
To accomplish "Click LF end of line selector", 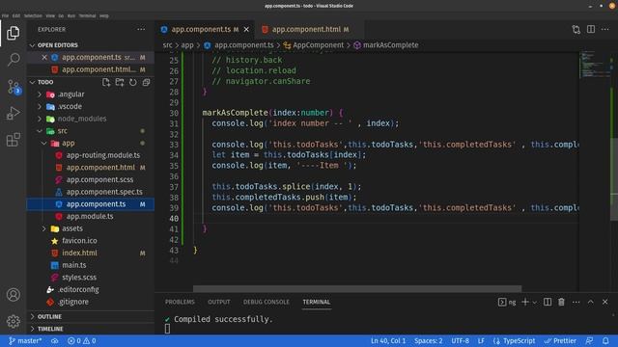I will [481, 340].
